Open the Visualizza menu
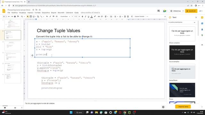 (22, 13)
